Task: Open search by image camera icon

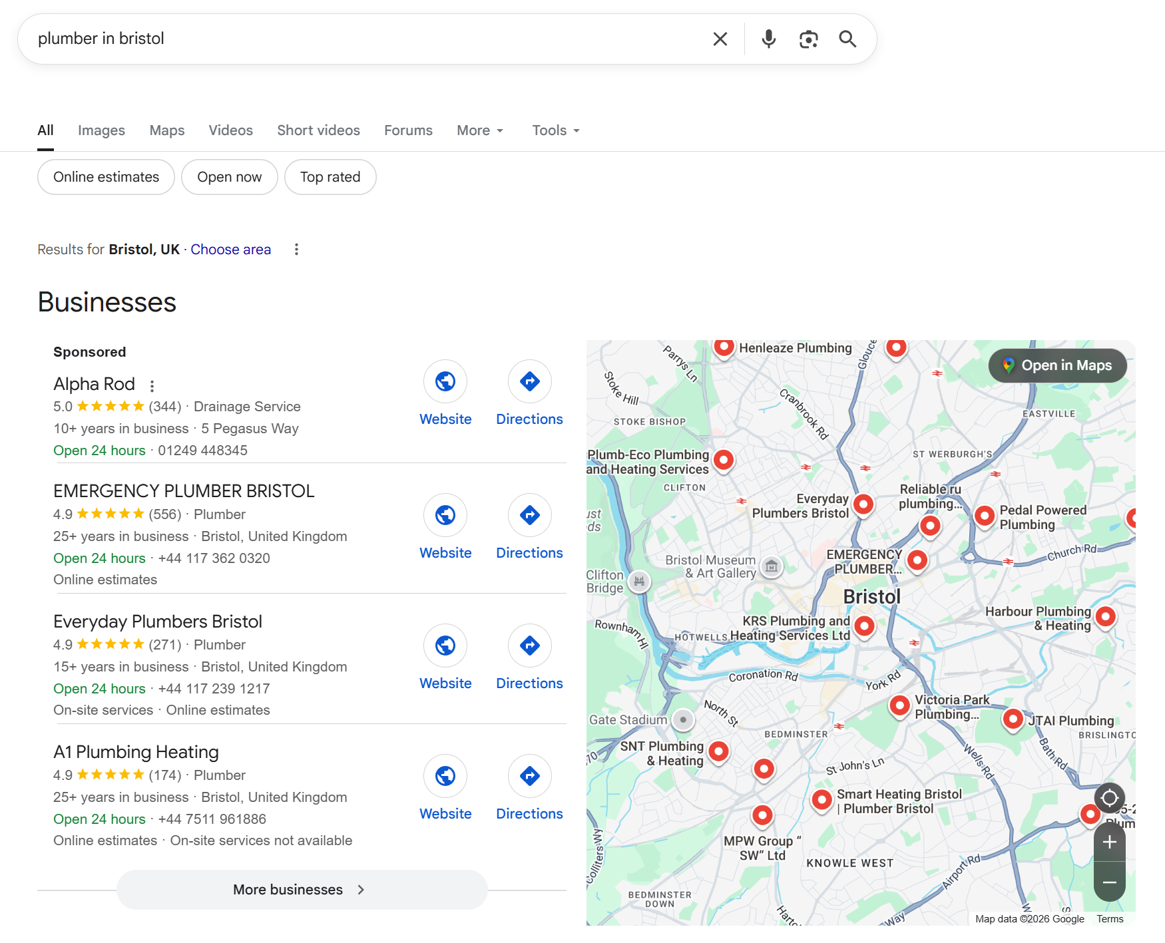Action: tap(808, 39)
